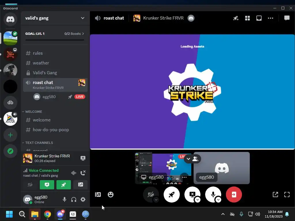The image size is (295, 221).
Task: Show the voice channel chat panel
Action: (287, 18)
